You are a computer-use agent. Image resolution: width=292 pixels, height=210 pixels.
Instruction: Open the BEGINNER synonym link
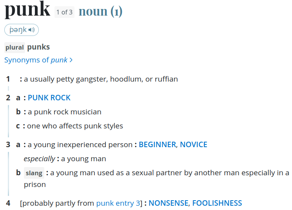pos(157,144)
